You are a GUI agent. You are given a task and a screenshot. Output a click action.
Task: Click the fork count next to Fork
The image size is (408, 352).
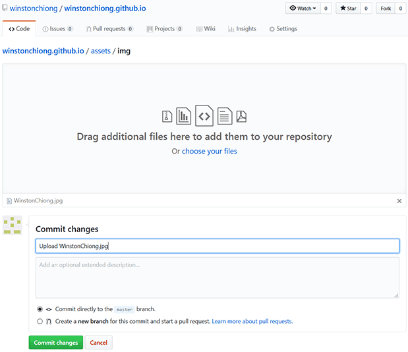click(x=401, y=9)
